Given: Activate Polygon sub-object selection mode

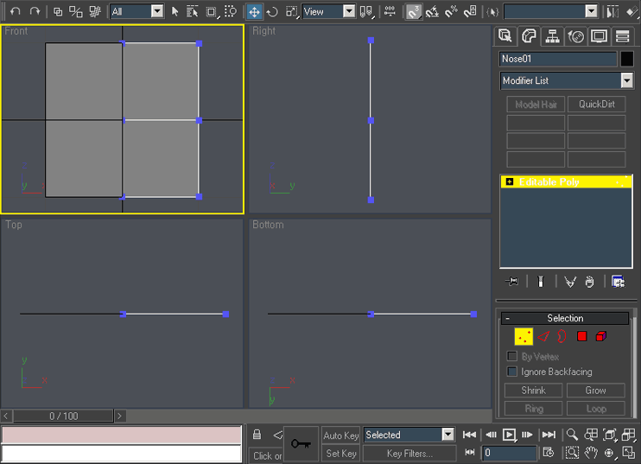Looking at the screenshot, I should 582,336.
